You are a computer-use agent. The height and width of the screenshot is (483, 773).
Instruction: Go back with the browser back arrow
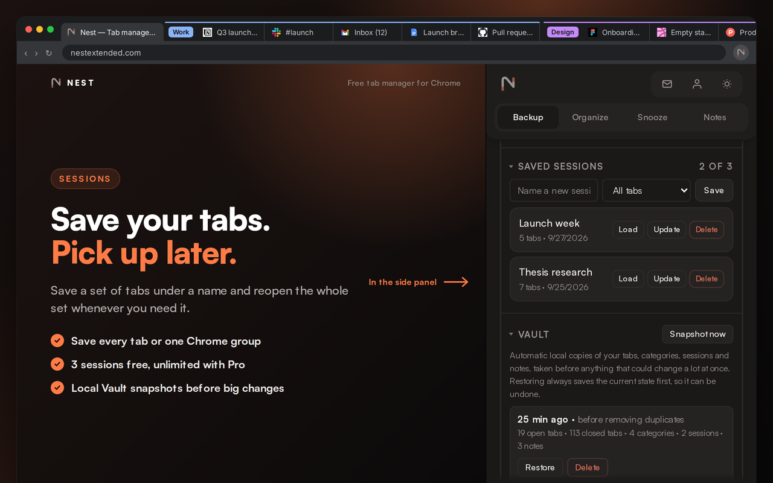(x=26, y=53)
